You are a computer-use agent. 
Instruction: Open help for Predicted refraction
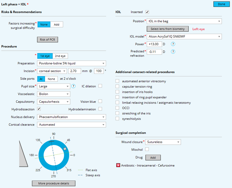pyautogui.click(x=173, y=51)
